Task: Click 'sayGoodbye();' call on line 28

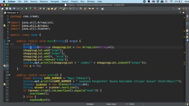Action: tap(40, 100)
